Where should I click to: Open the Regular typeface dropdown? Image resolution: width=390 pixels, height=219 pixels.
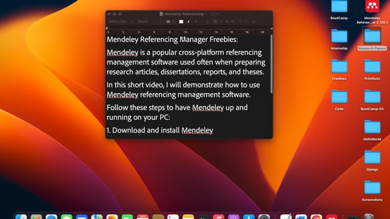[x=149, y=22]
